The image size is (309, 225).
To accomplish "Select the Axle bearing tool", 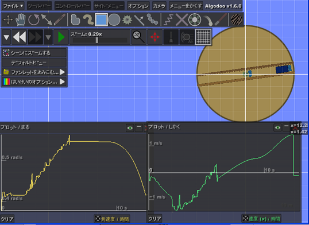I will point(195,20).
